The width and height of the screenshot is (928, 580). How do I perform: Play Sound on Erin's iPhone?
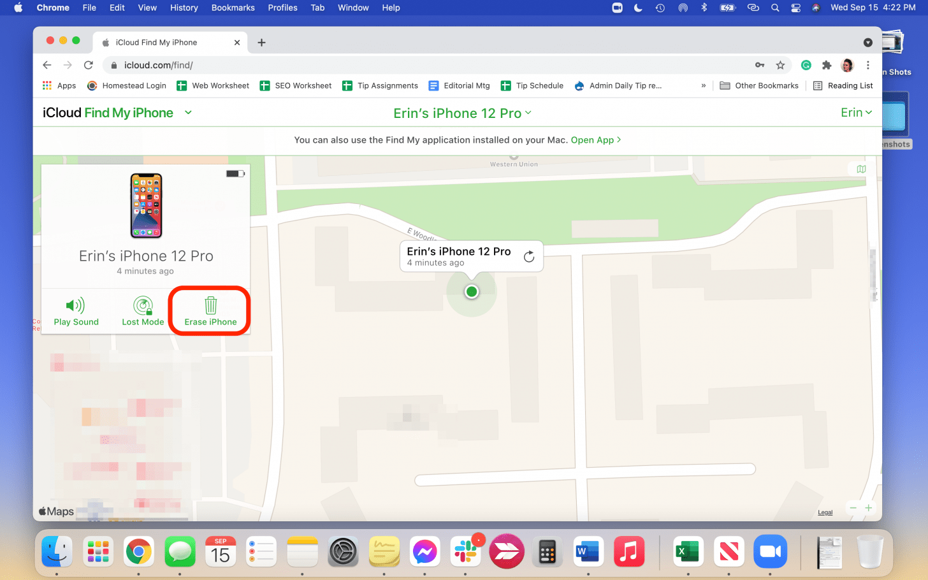76,312
